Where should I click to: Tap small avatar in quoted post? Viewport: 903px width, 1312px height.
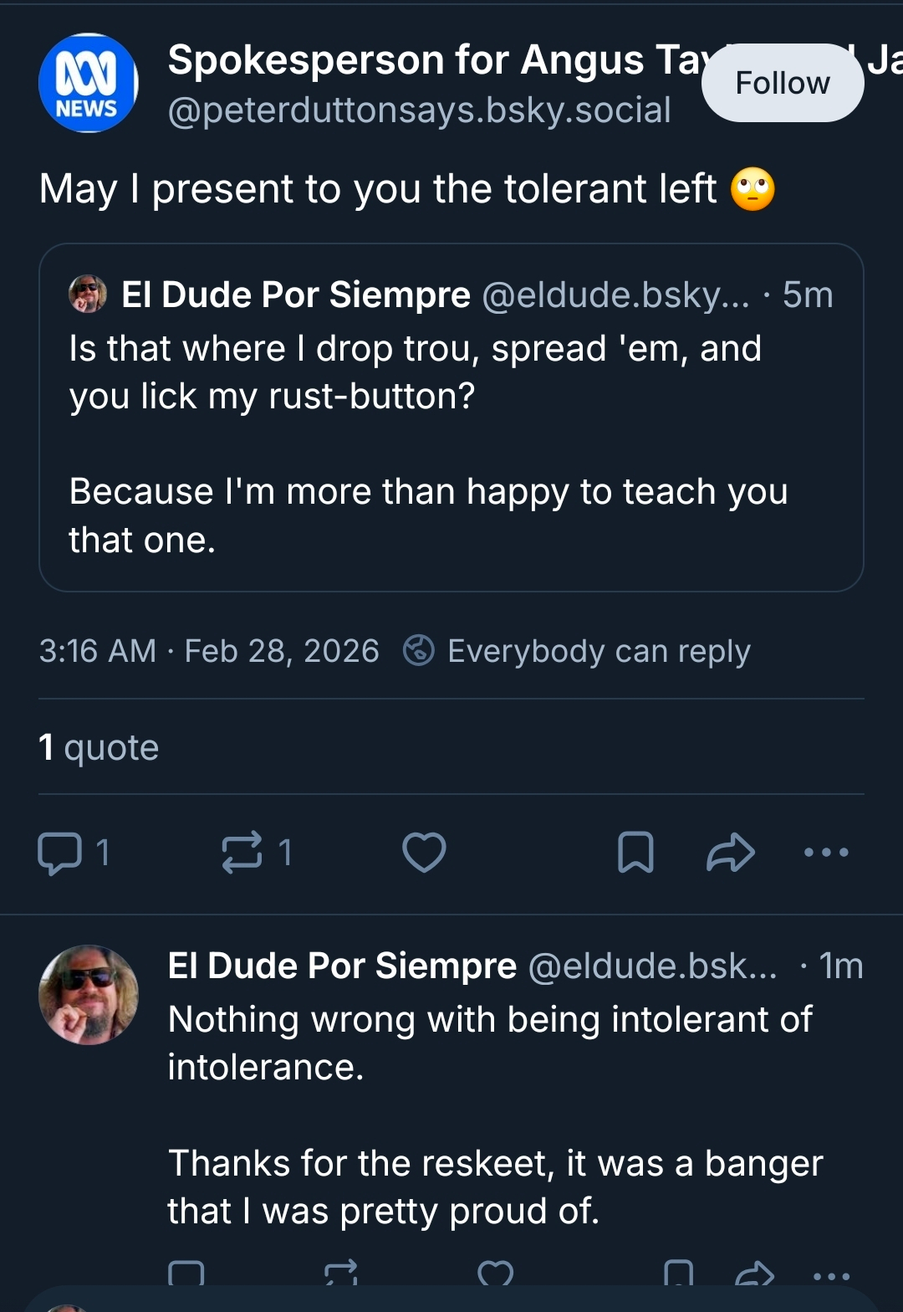point(88,295)
